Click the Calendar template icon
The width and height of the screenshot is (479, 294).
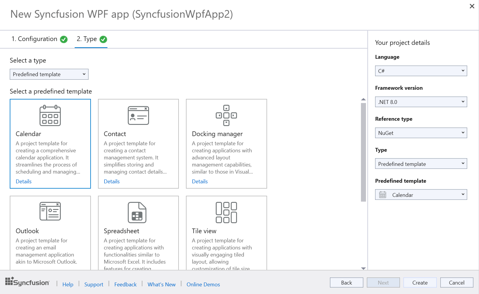point(50,115)
